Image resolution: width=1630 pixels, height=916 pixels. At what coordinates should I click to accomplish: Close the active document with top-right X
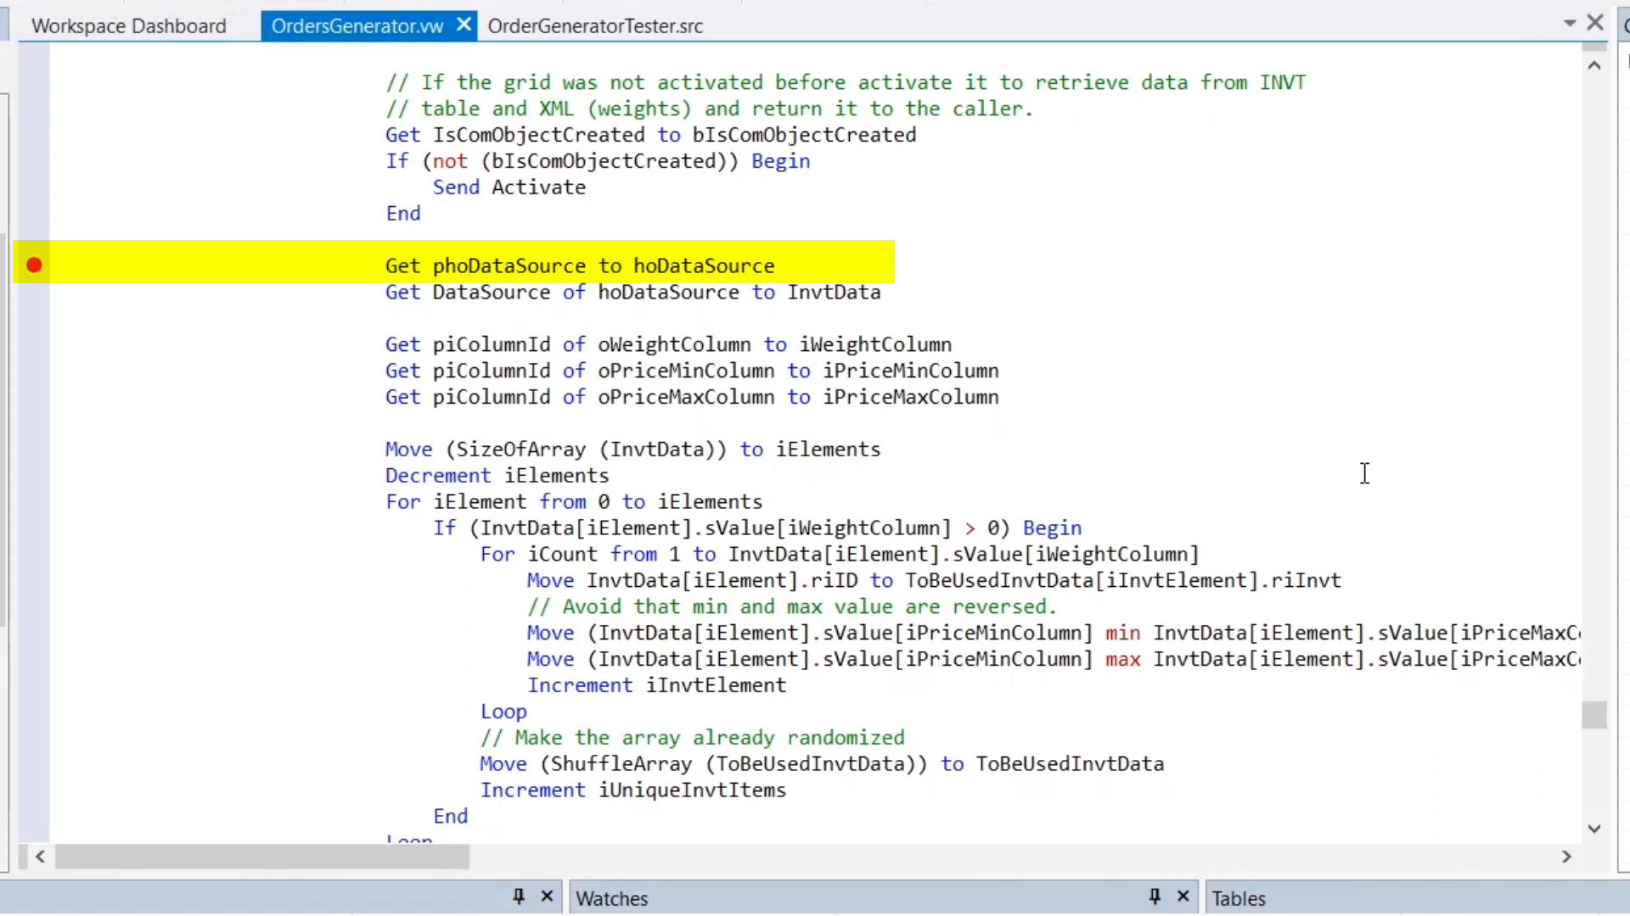[1595, 23]
